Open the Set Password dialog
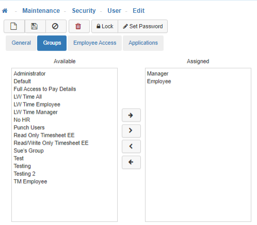This screenshot has height=225, width=257. (143, 26)
